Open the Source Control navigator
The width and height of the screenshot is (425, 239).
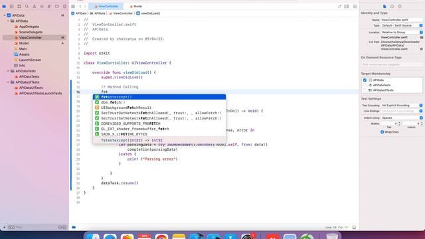point(12,6)
